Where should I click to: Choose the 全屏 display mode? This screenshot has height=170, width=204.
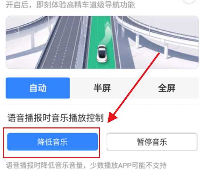[x=166, y=88]
